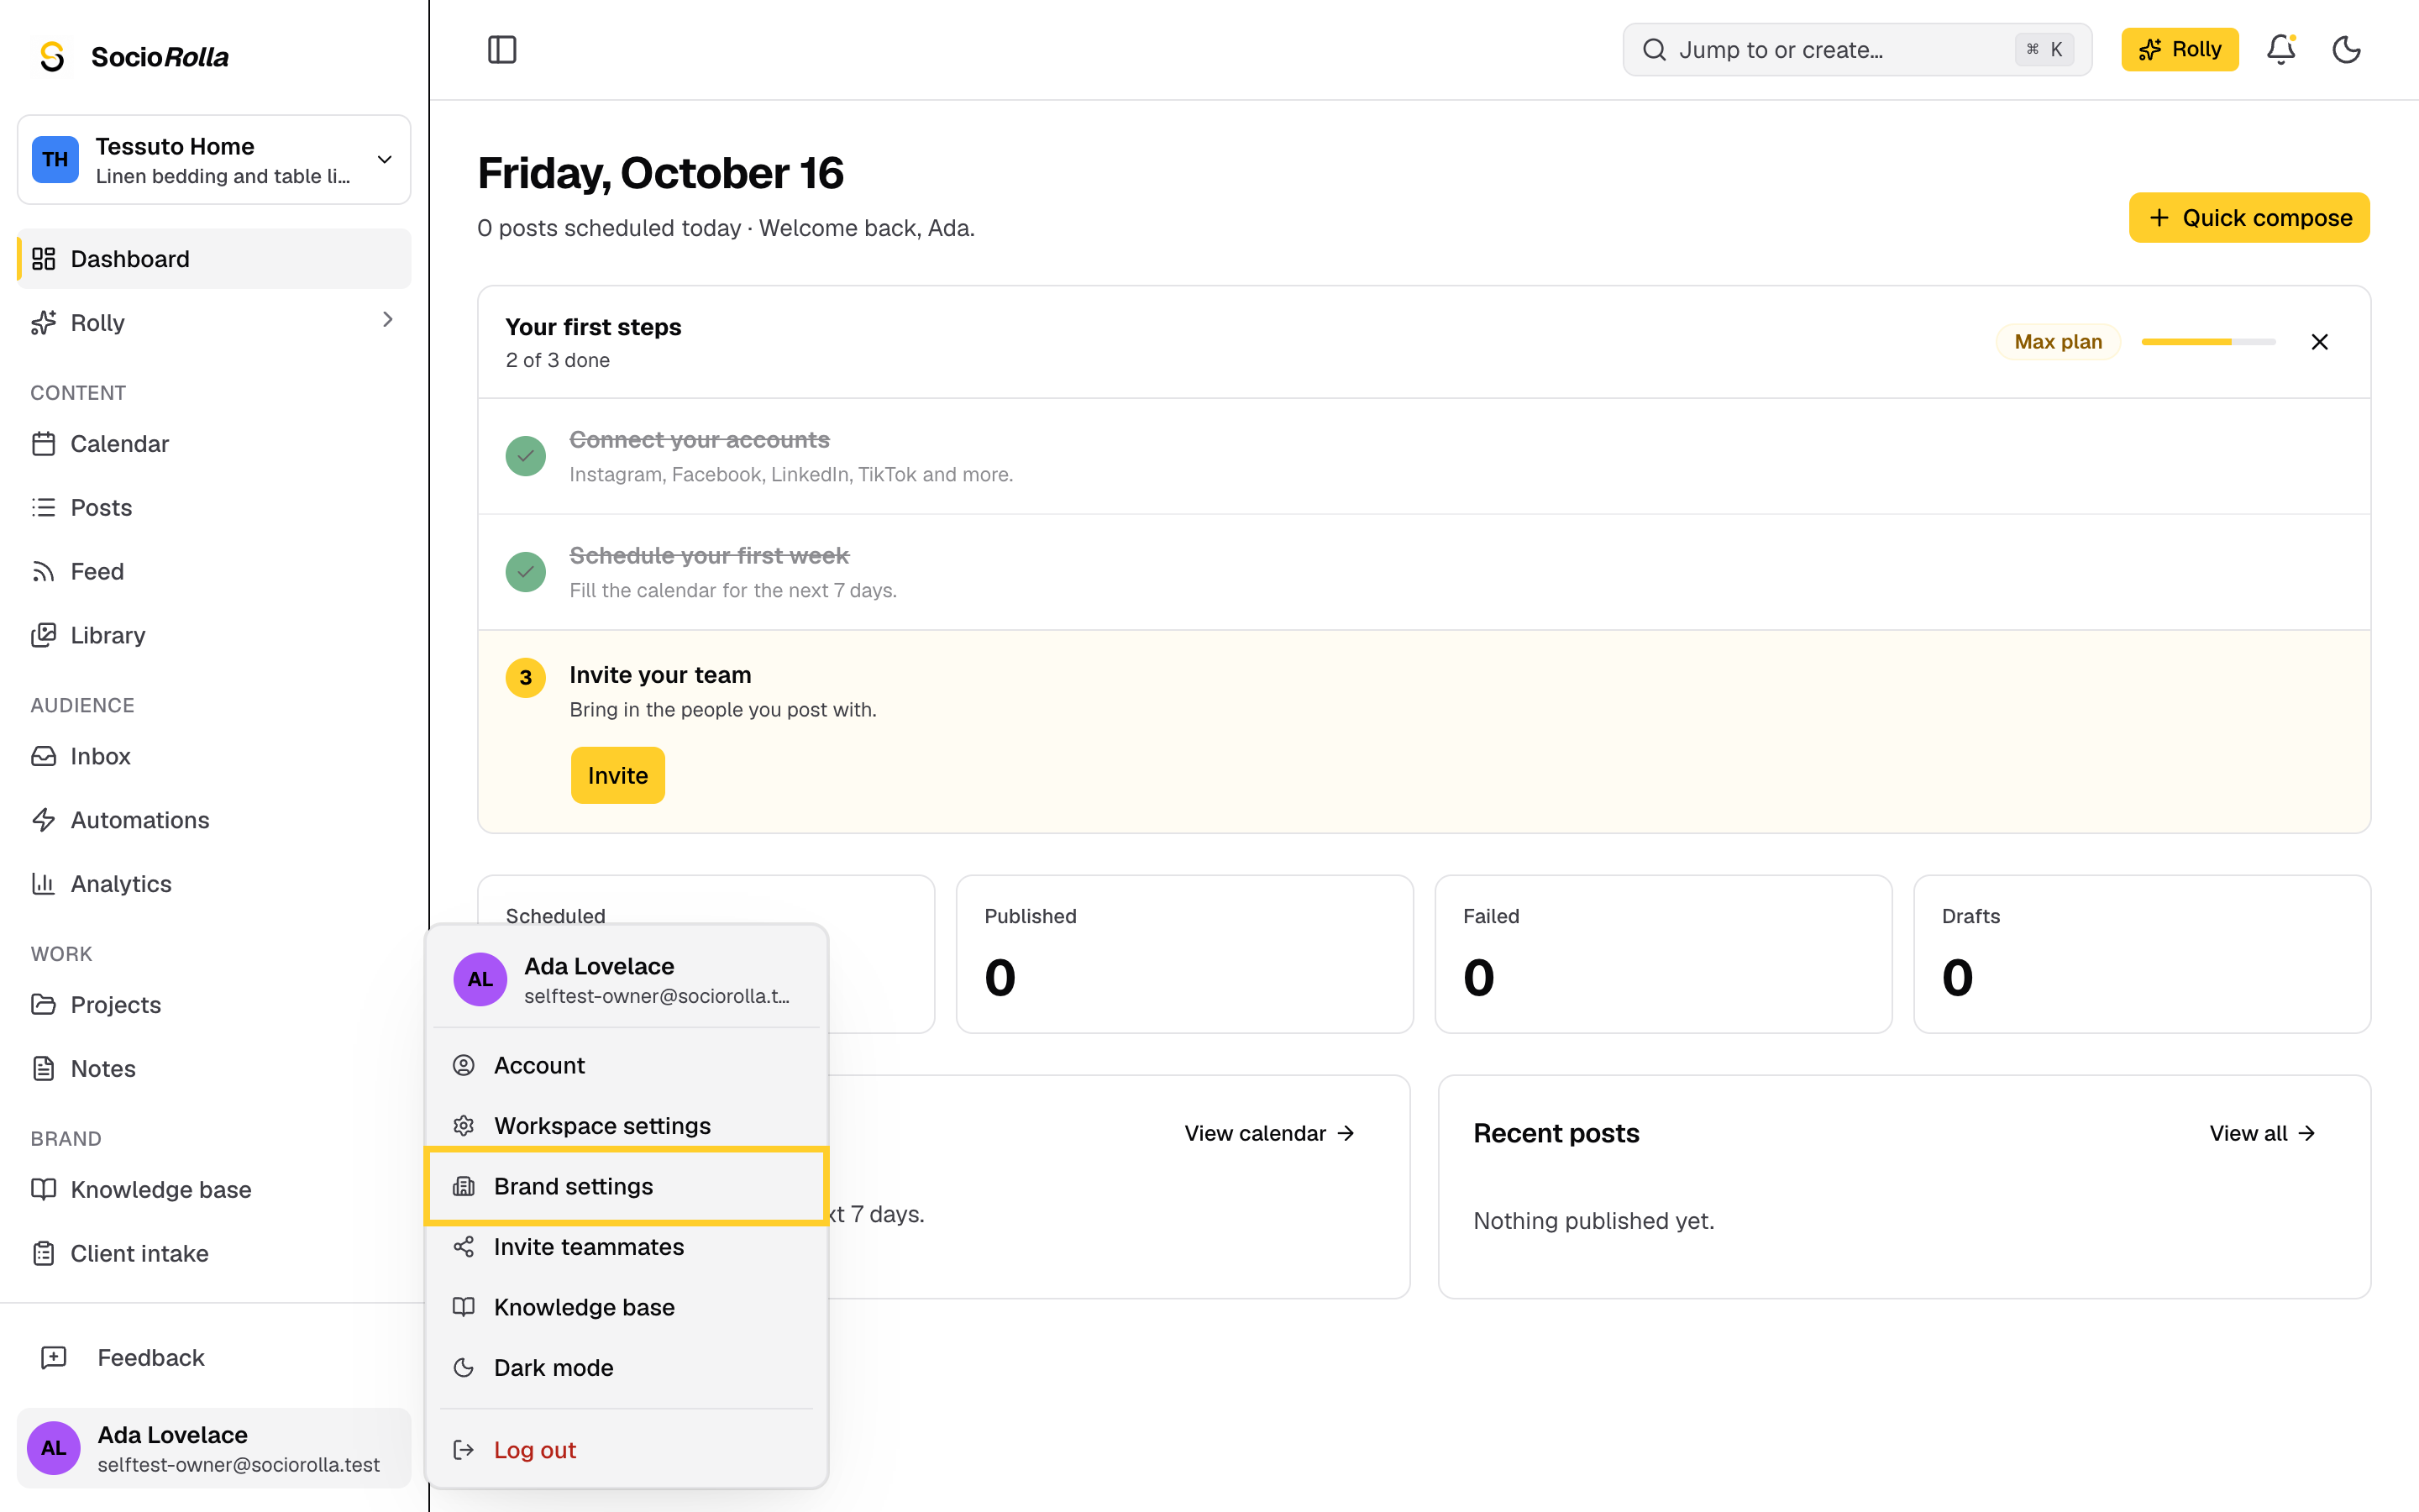Switch theme with the moon icon
Screen dimensions: 2419x1512
(x=2346, y=49)
